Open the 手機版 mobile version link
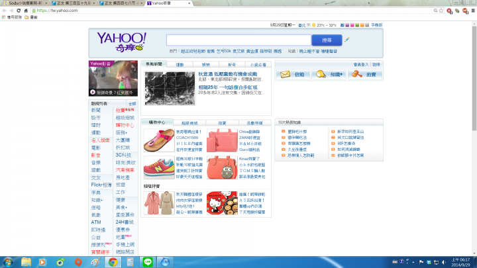This screenshot has height=268, width=477. point(376,25)
